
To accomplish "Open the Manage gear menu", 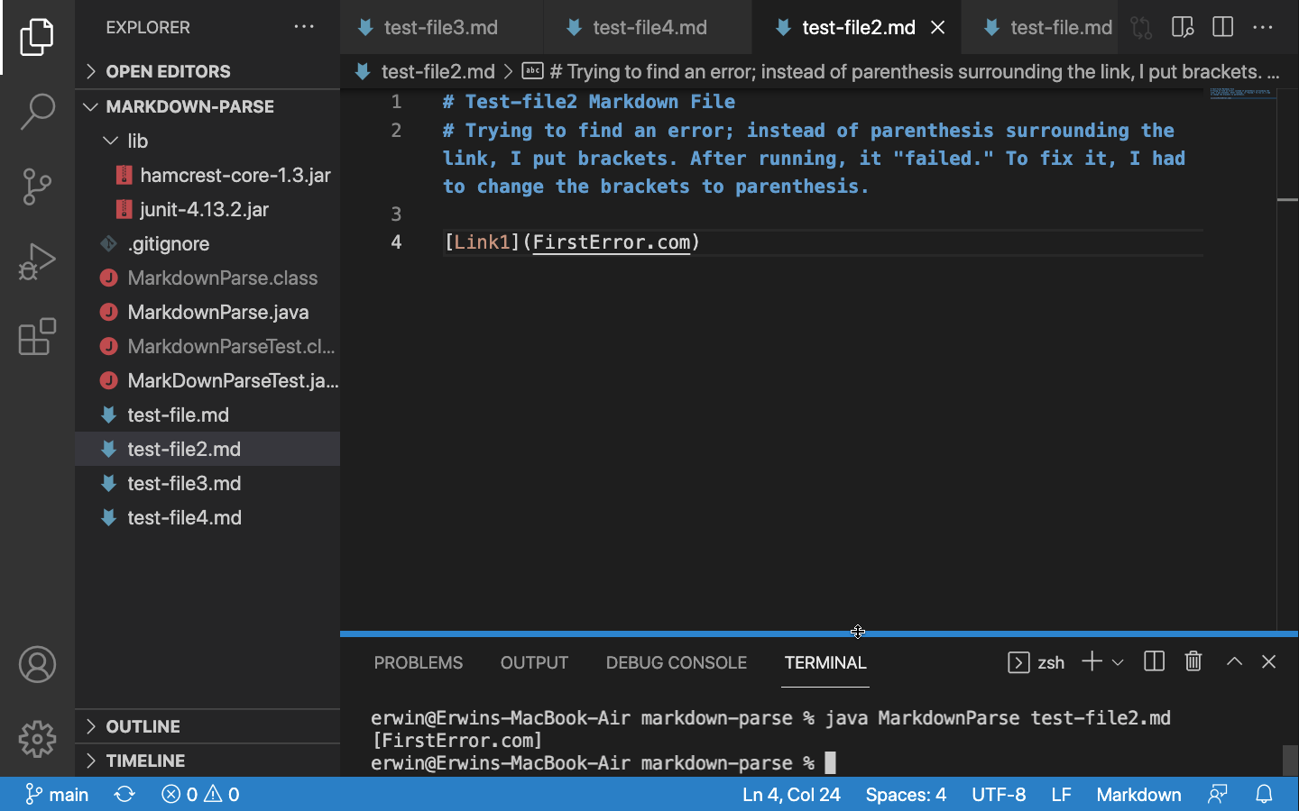I will [x=37, y=740].
